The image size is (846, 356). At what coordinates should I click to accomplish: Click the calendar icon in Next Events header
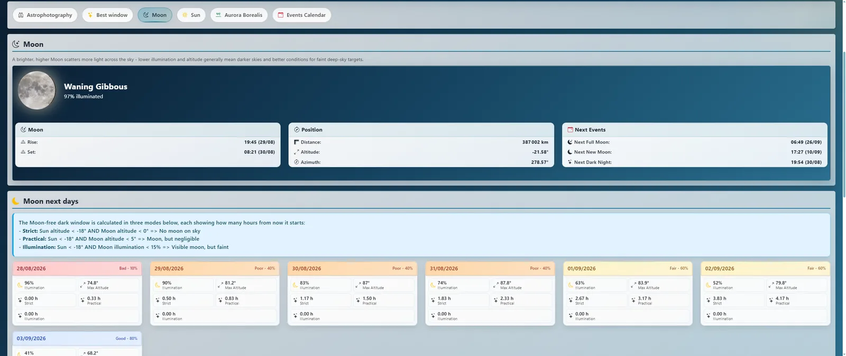click(x=570, y=129)
